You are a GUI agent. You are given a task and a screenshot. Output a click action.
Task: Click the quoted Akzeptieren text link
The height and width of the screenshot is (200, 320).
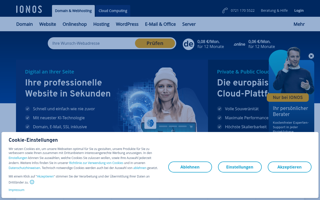pos(45,176)
